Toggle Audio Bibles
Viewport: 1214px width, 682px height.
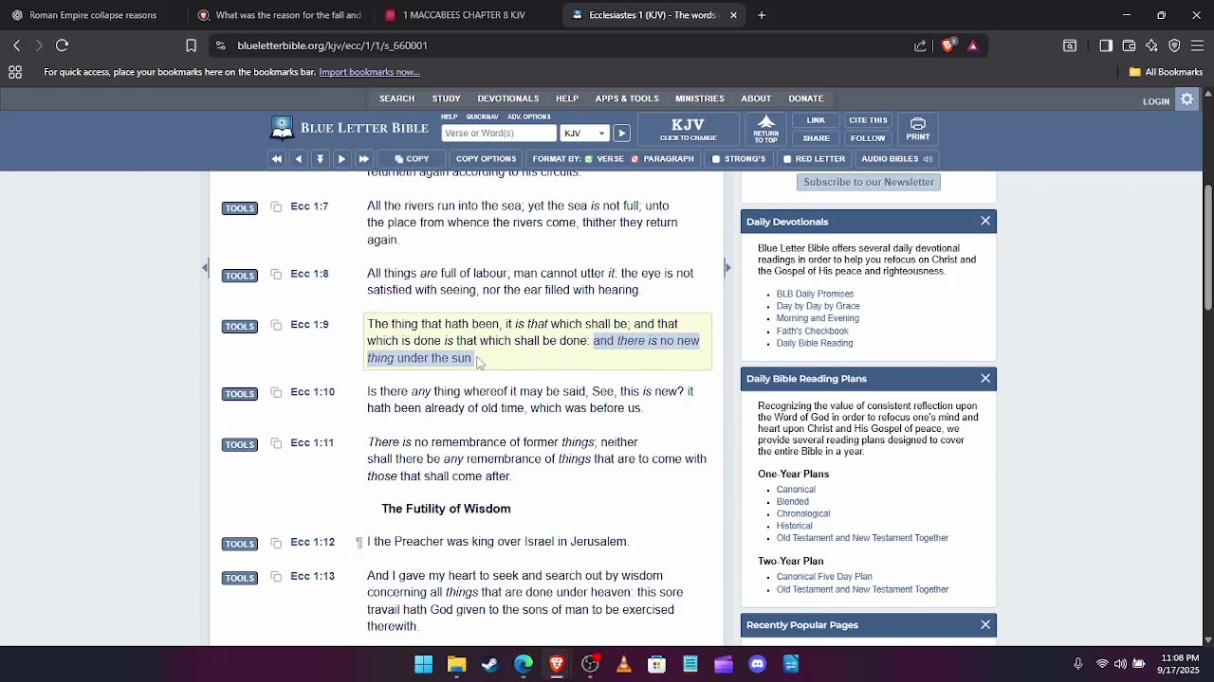coord(896,159)
